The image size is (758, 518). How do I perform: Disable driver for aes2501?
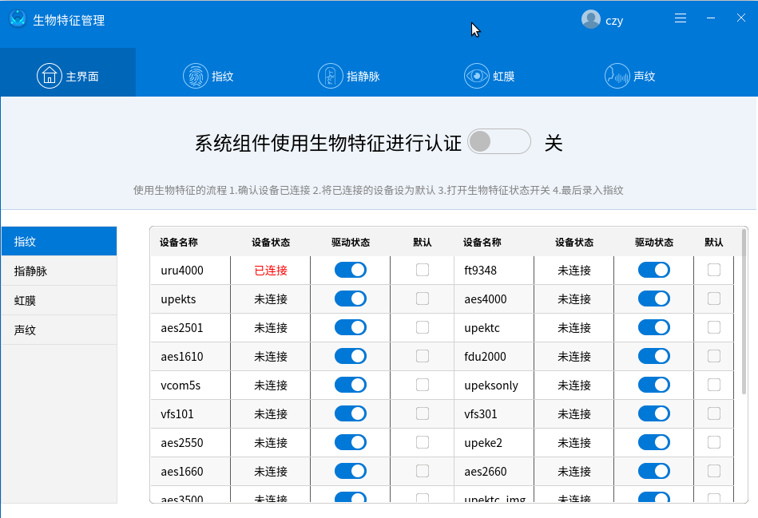click(x=351, y=327)
